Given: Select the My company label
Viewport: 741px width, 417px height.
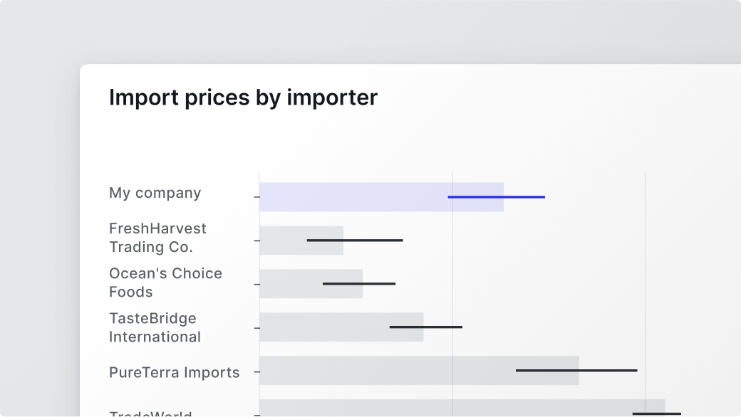Looking at the screenshot, I should point(155,193).
